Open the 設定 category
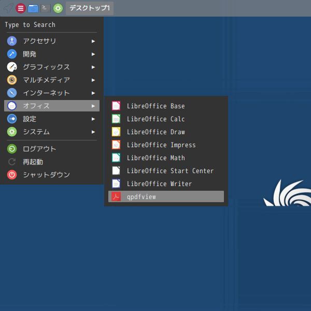The width and height of the screenshot is (311, 311). click(52, 119)
